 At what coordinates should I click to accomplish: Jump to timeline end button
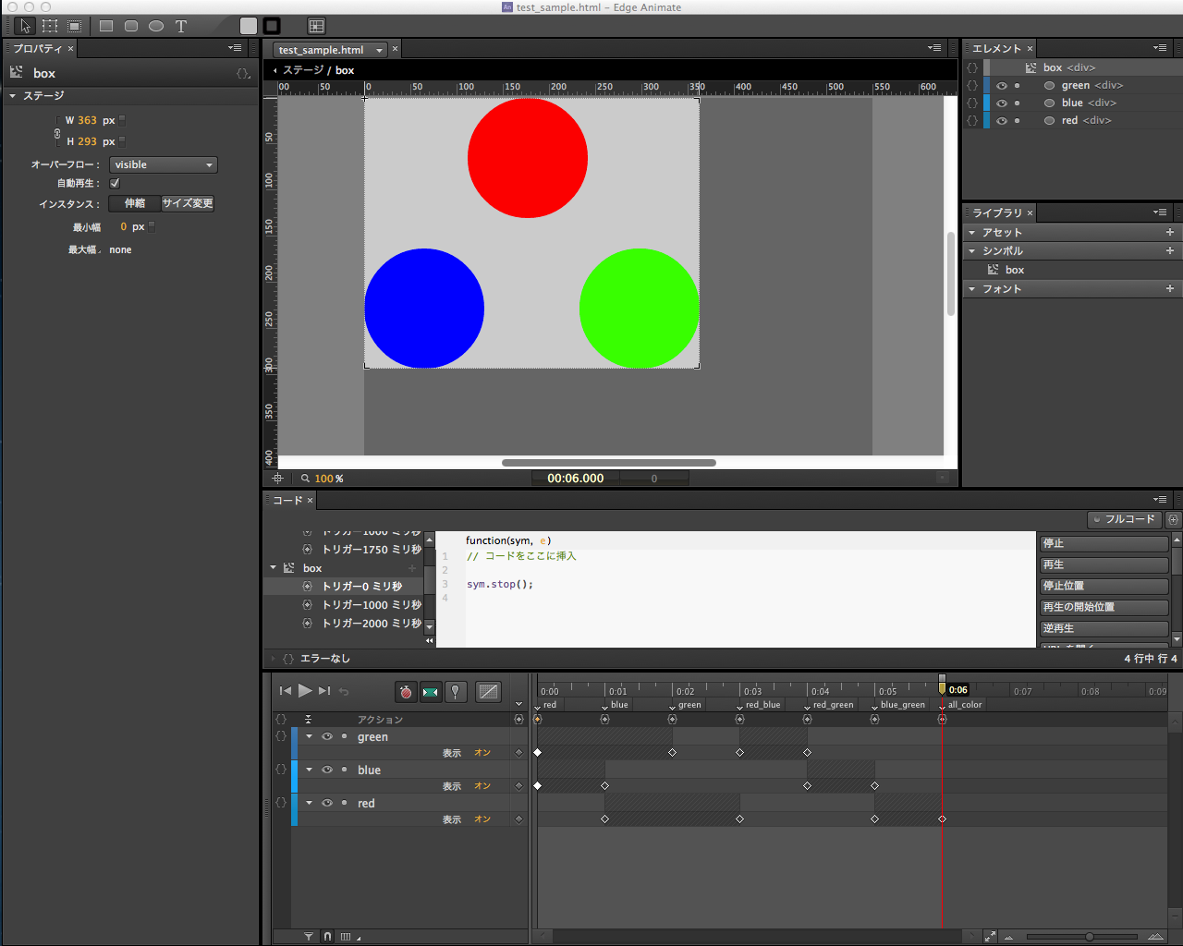pos(324,691)
